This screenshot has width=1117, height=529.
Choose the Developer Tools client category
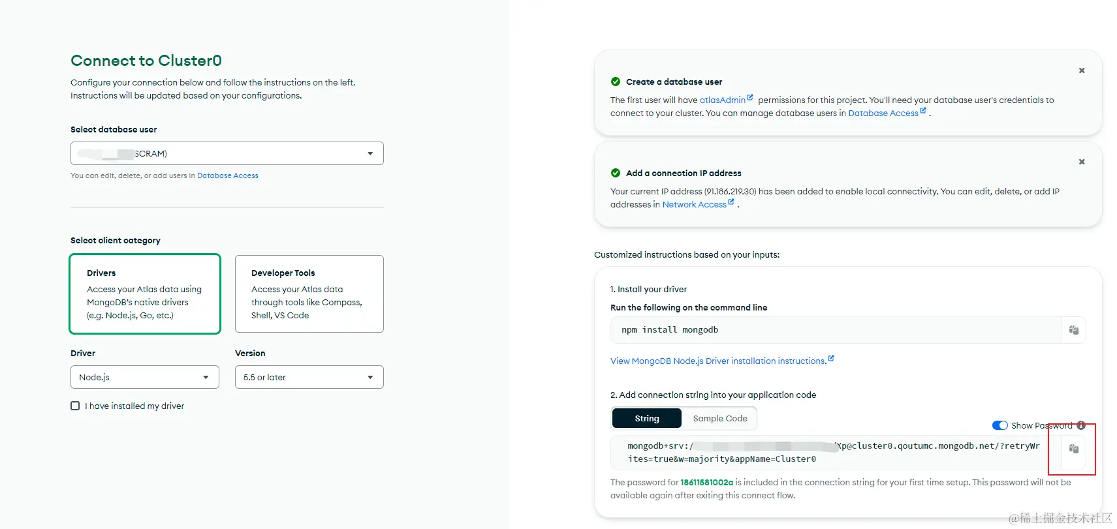click(309, 294)
